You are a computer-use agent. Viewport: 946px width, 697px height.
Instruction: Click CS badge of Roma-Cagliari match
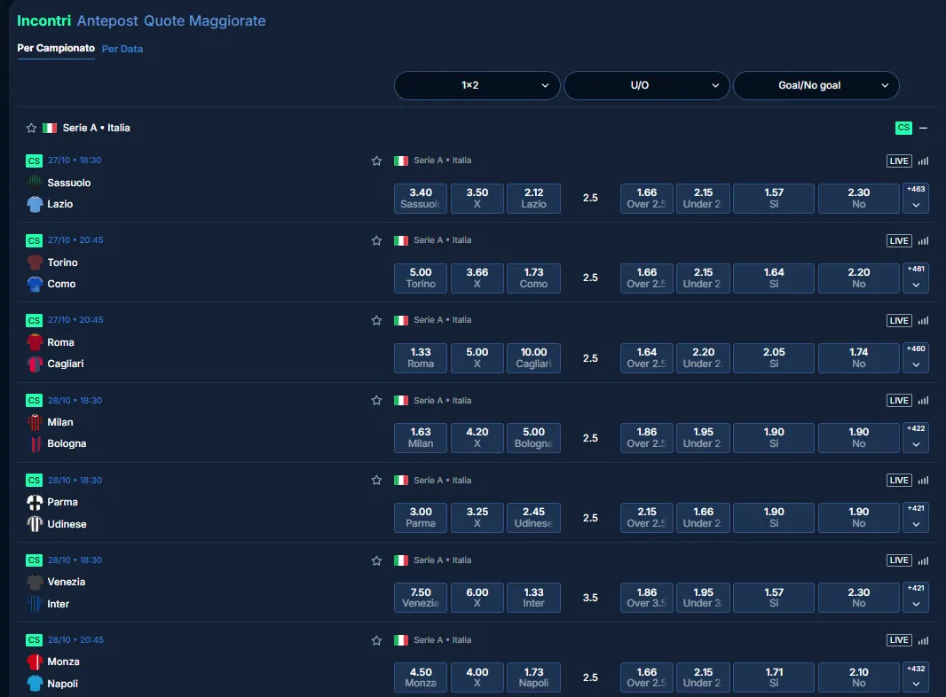point(34,320)
